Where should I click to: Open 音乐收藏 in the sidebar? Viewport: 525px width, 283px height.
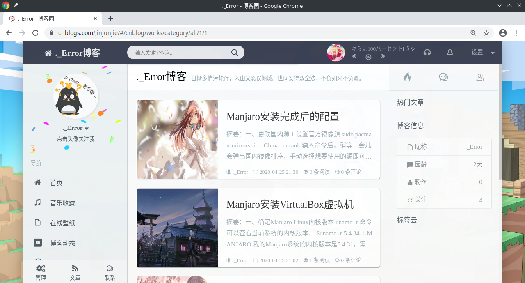[x=63, y=203]
